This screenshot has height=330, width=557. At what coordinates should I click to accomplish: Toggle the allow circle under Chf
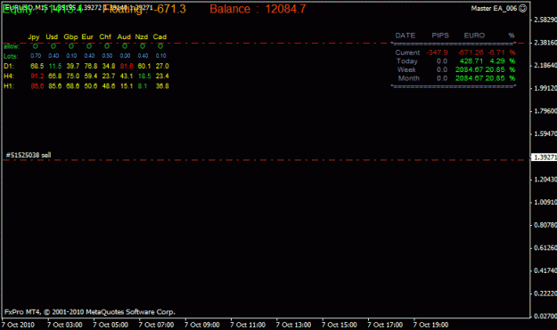(107, 46)
